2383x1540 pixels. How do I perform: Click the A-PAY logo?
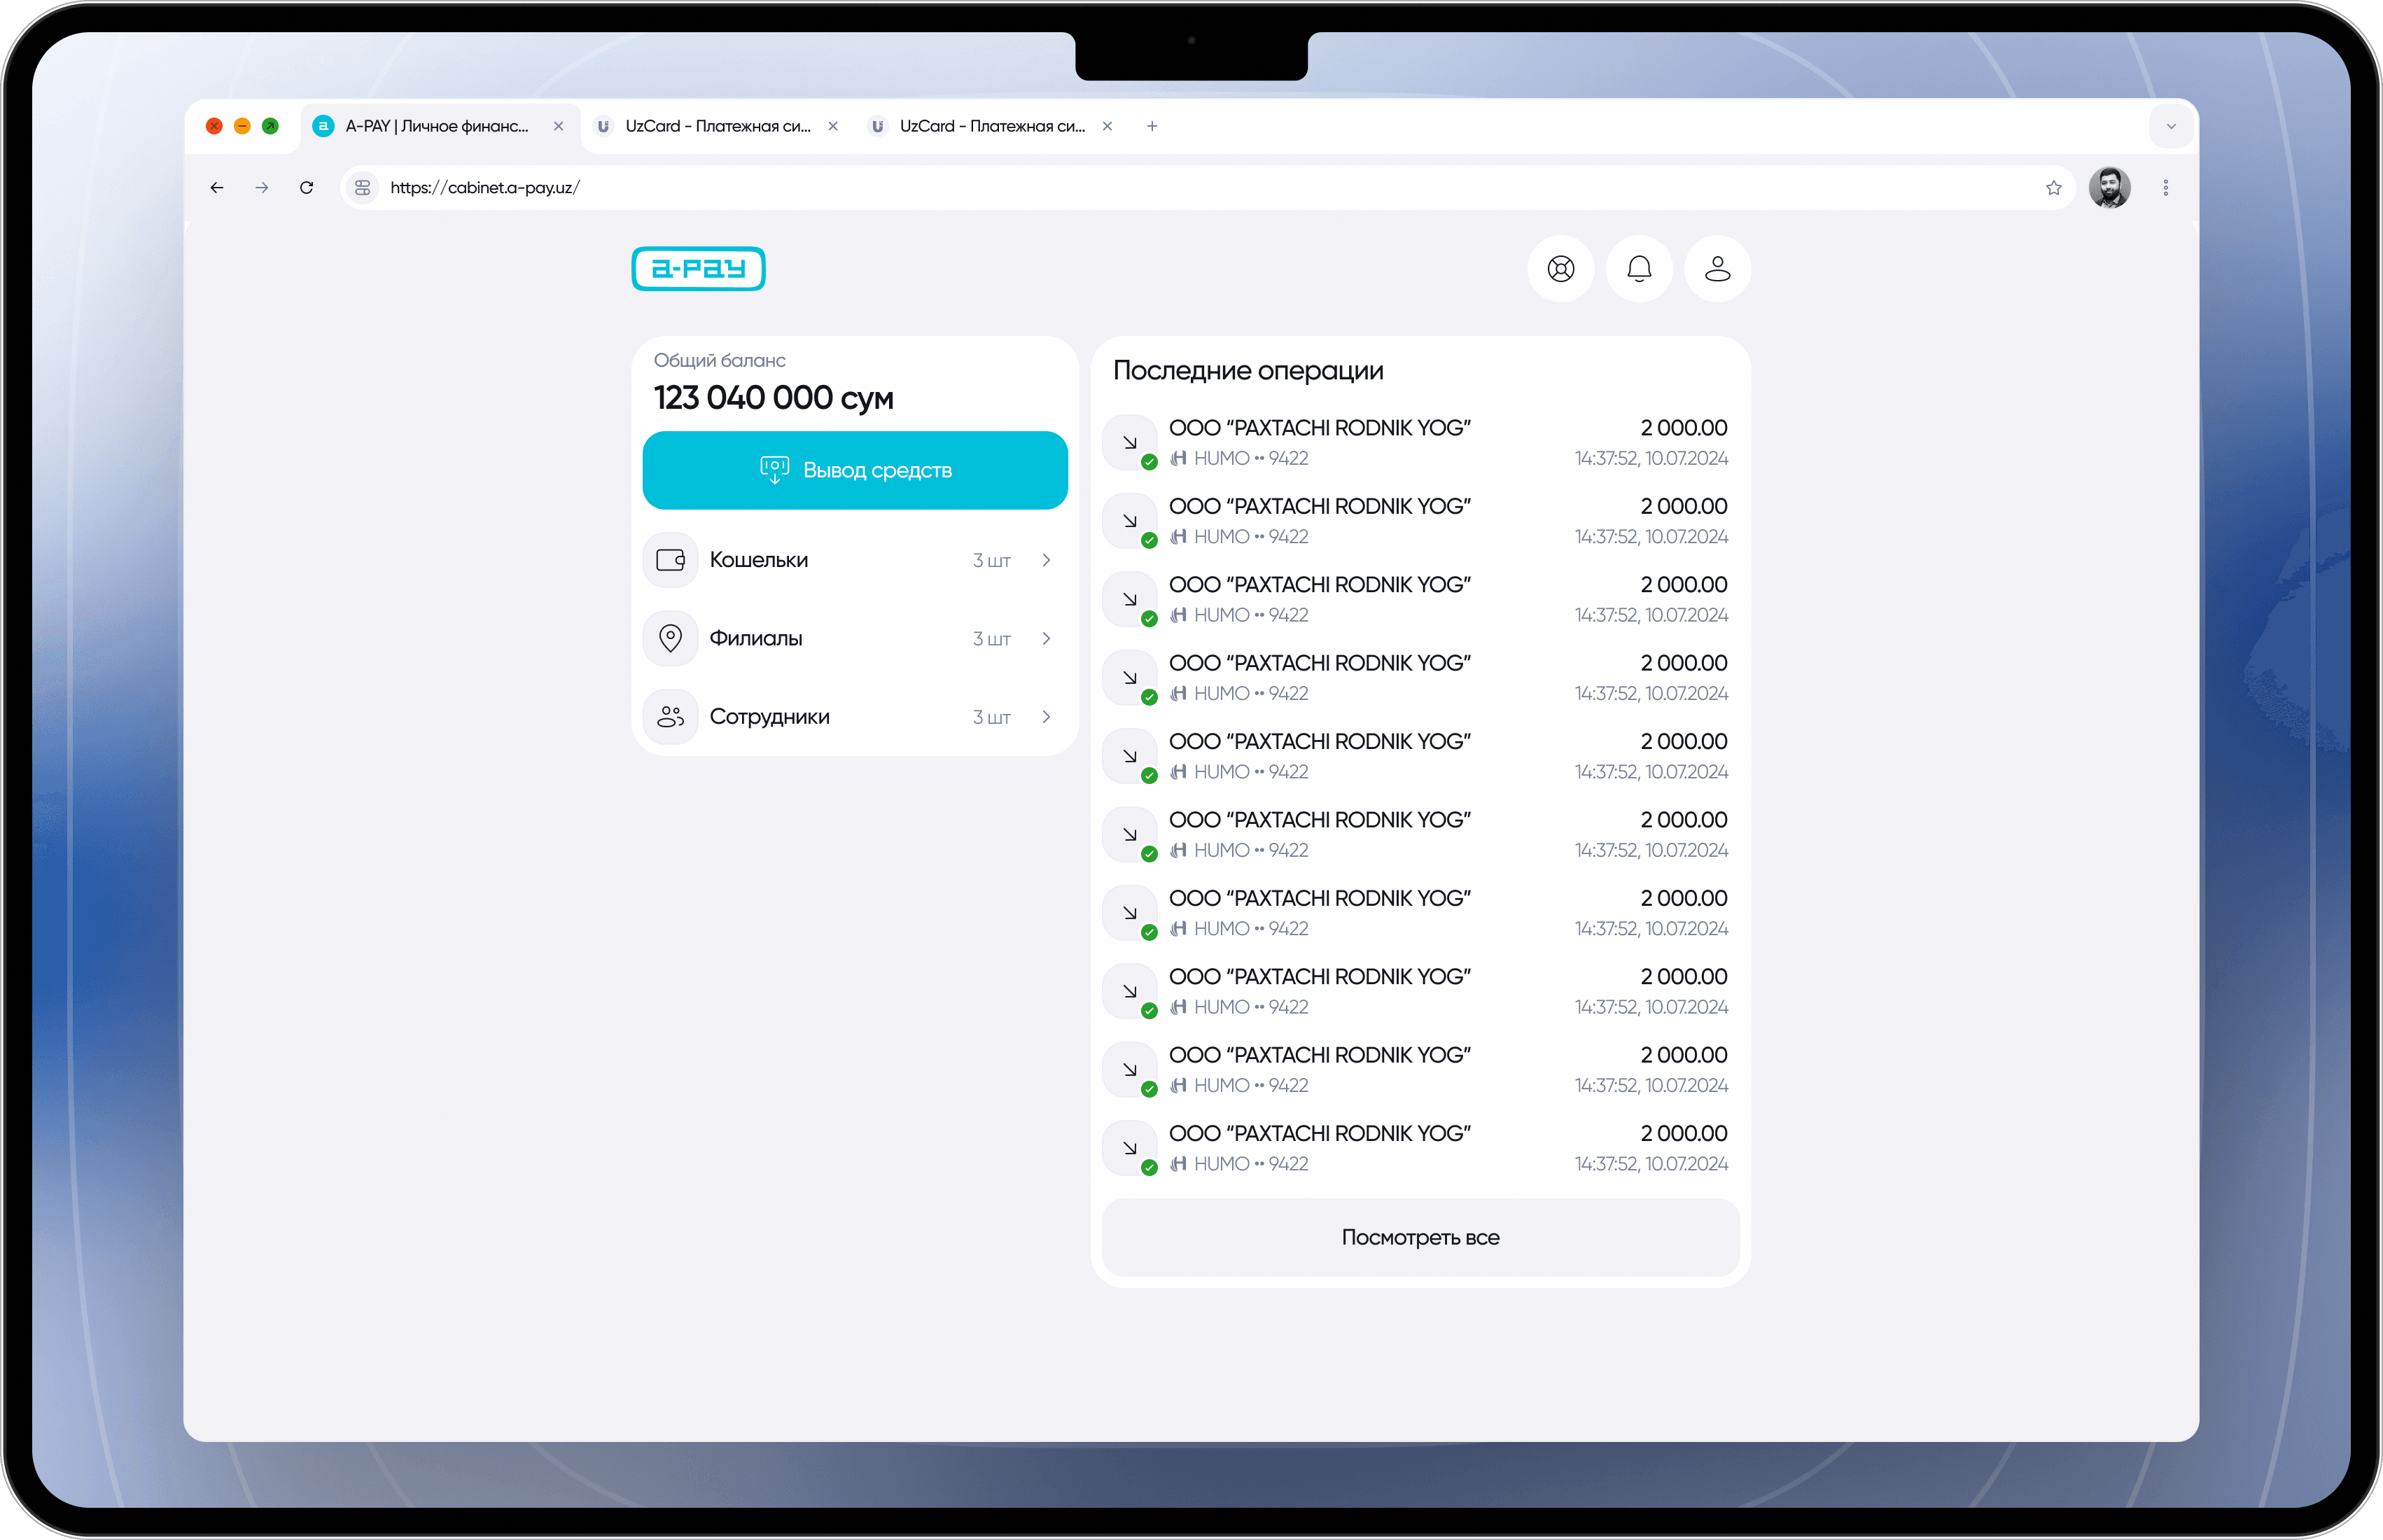pyautogui.click(x=698, y=269)
